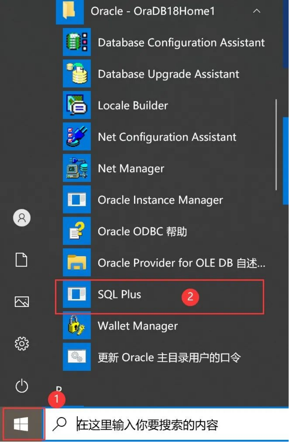The width and height of the screenshot is (289, 442).
Task: Click the SQL Plus icon
Action: coord(77,294)
